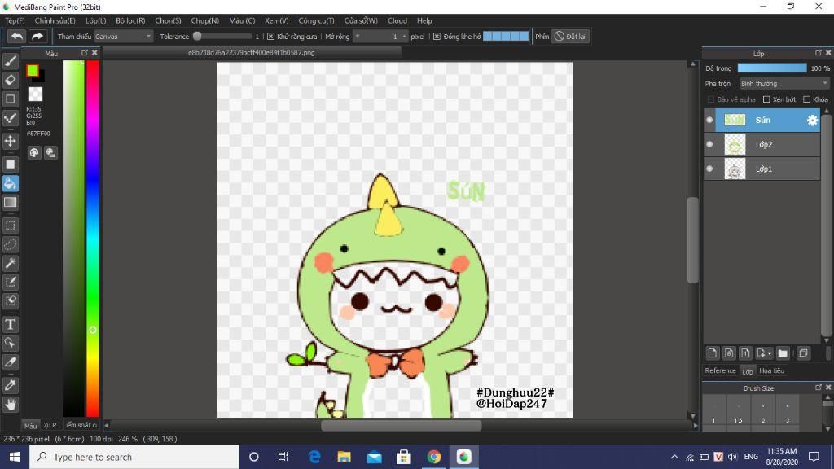
Task: Duplicate the current layer
Action: [803, 353]
